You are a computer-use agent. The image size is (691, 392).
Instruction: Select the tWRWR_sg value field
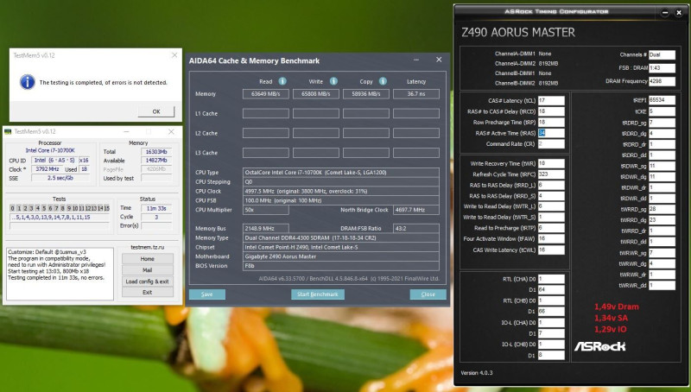662,252
